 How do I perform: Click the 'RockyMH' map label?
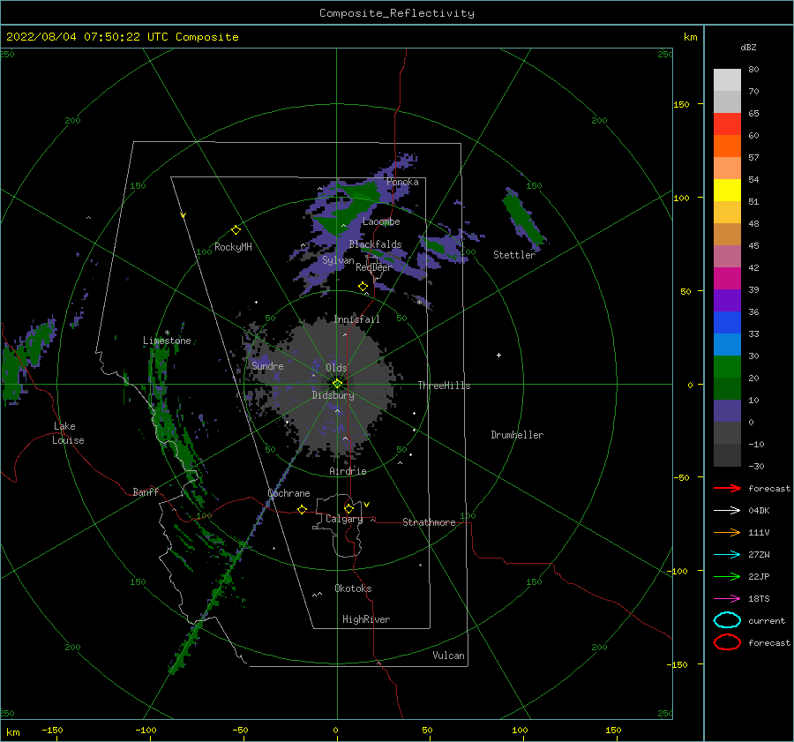tap(233, 247)
